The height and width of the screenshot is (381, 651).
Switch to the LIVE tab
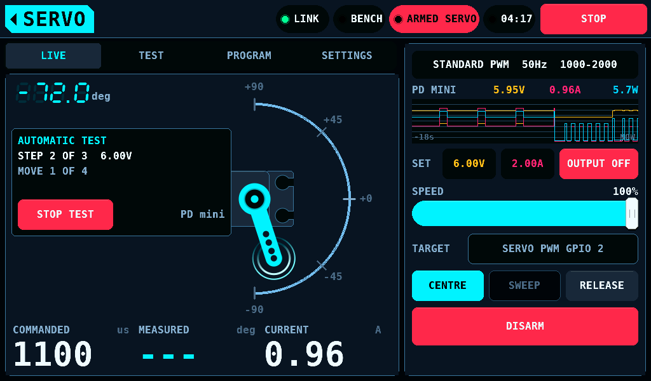(x=53, y=55)
